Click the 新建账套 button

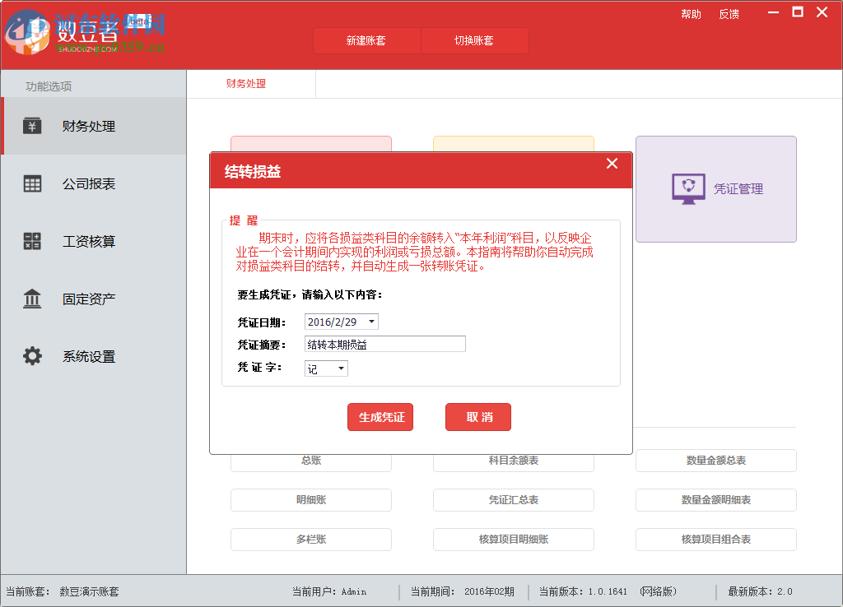click(366, 40)
